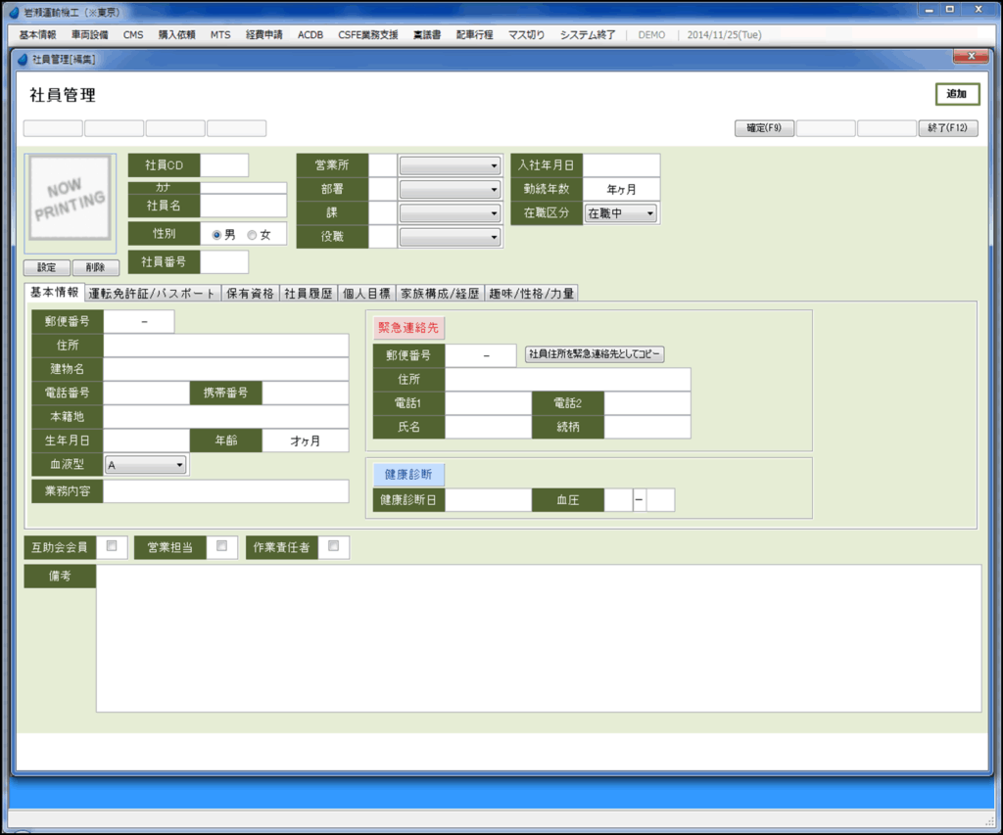Check the 互助会会員 checkbox
1003x835 pixels.
tap(112, 546)
